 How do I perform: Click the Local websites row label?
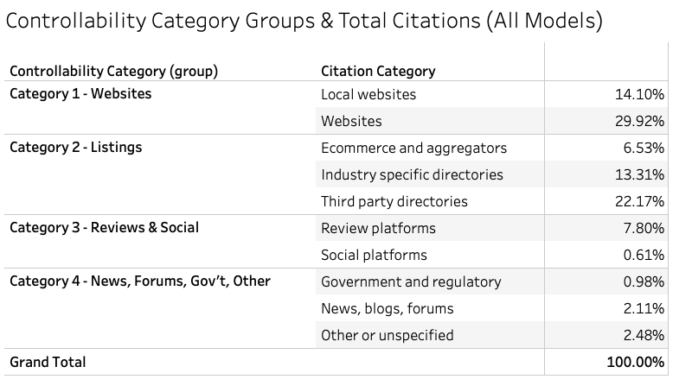(x=368, y=94)
